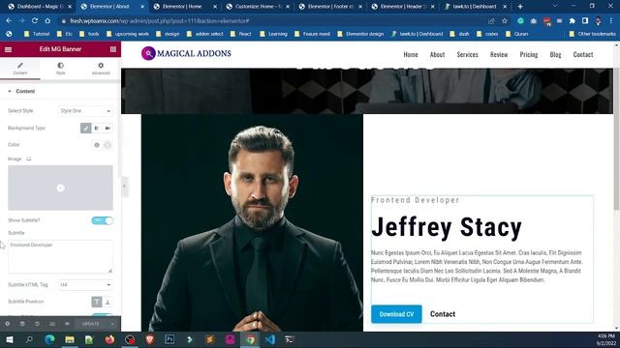The width and height of the screenshot is (620, 348).
Task: Open the Select Style dropdown
Action: 85,111
